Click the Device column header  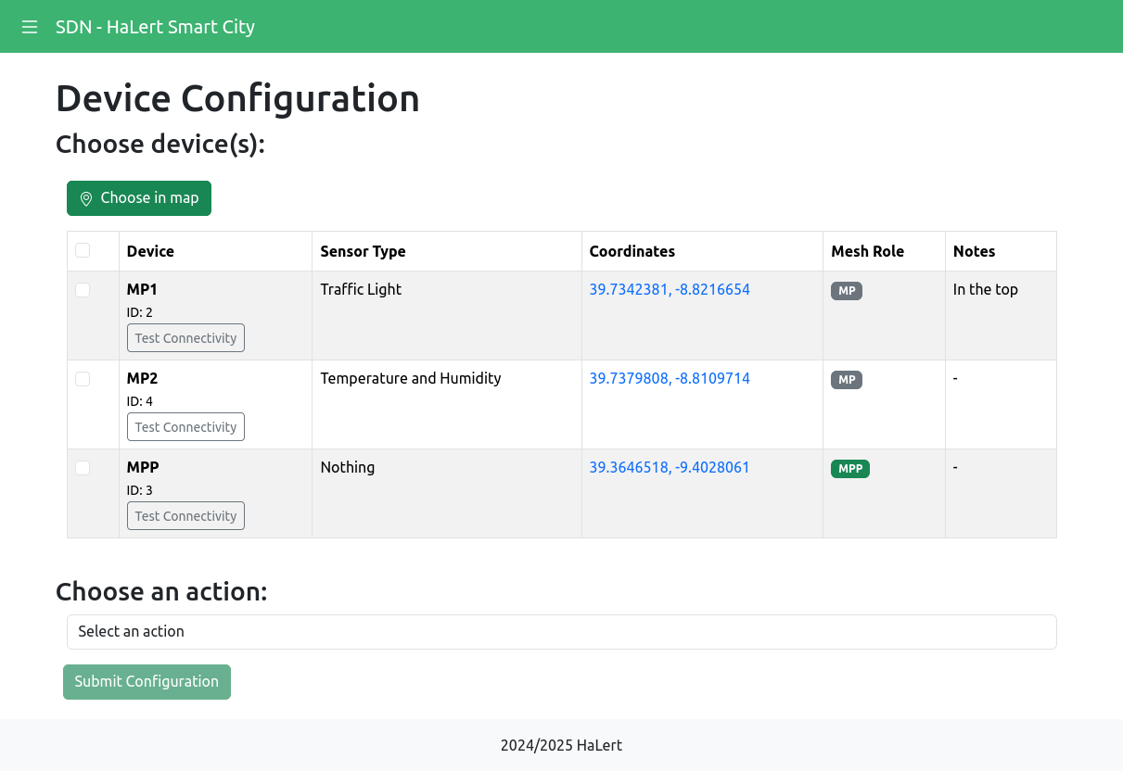click(x=150, y=251)
